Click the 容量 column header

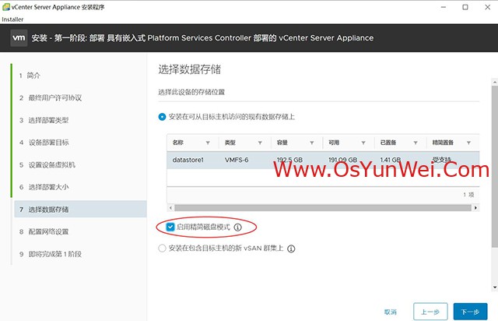[x=282, y=143]
